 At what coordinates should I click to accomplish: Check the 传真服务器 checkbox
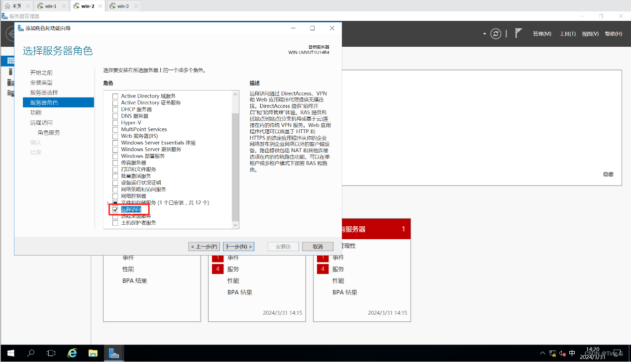click(x=115, y=163)
